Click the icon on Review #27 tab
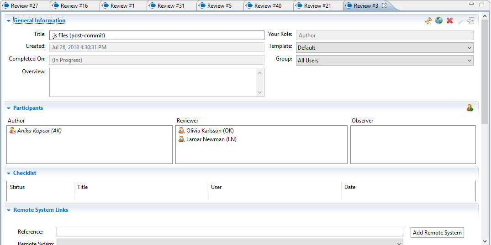The image size is (491, 245). [x=5, y=5]
